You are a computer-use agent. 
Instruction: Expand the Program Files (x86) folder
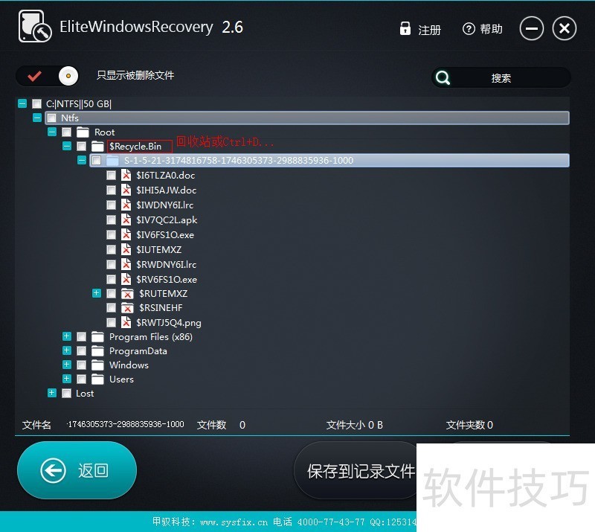(x=67, y=337)
